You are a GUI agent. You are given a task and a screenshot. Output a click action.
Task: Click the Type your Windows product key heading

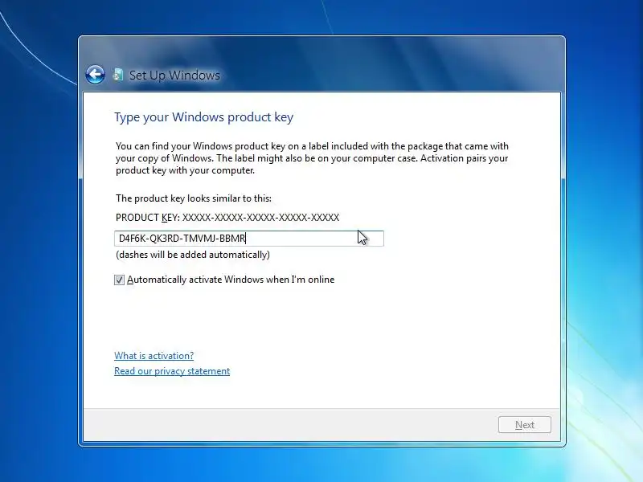click(x=204, y=117)
